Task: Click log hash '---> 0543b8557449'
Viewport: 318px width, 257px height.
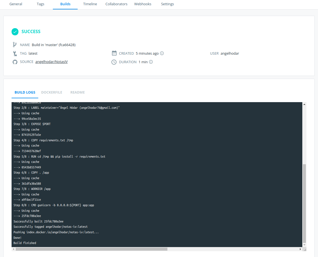Action: point(27,167)
